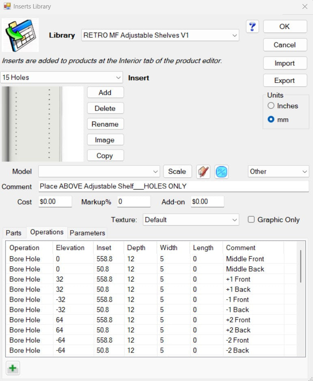Click the 2D/3D toggle icon
Screen dimensions: 313x381
221,172
